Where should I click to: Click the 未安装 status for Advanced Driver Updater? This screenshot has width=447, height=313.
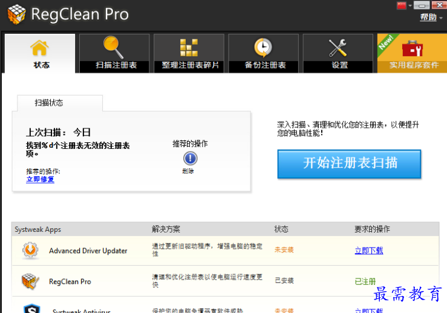pyautogui.click(x=284, y=250)
